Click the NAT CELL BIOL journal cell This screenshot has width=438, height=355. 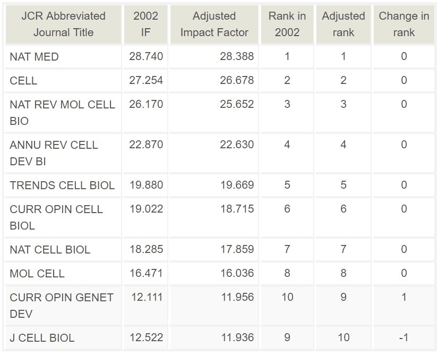coord(63,250)
